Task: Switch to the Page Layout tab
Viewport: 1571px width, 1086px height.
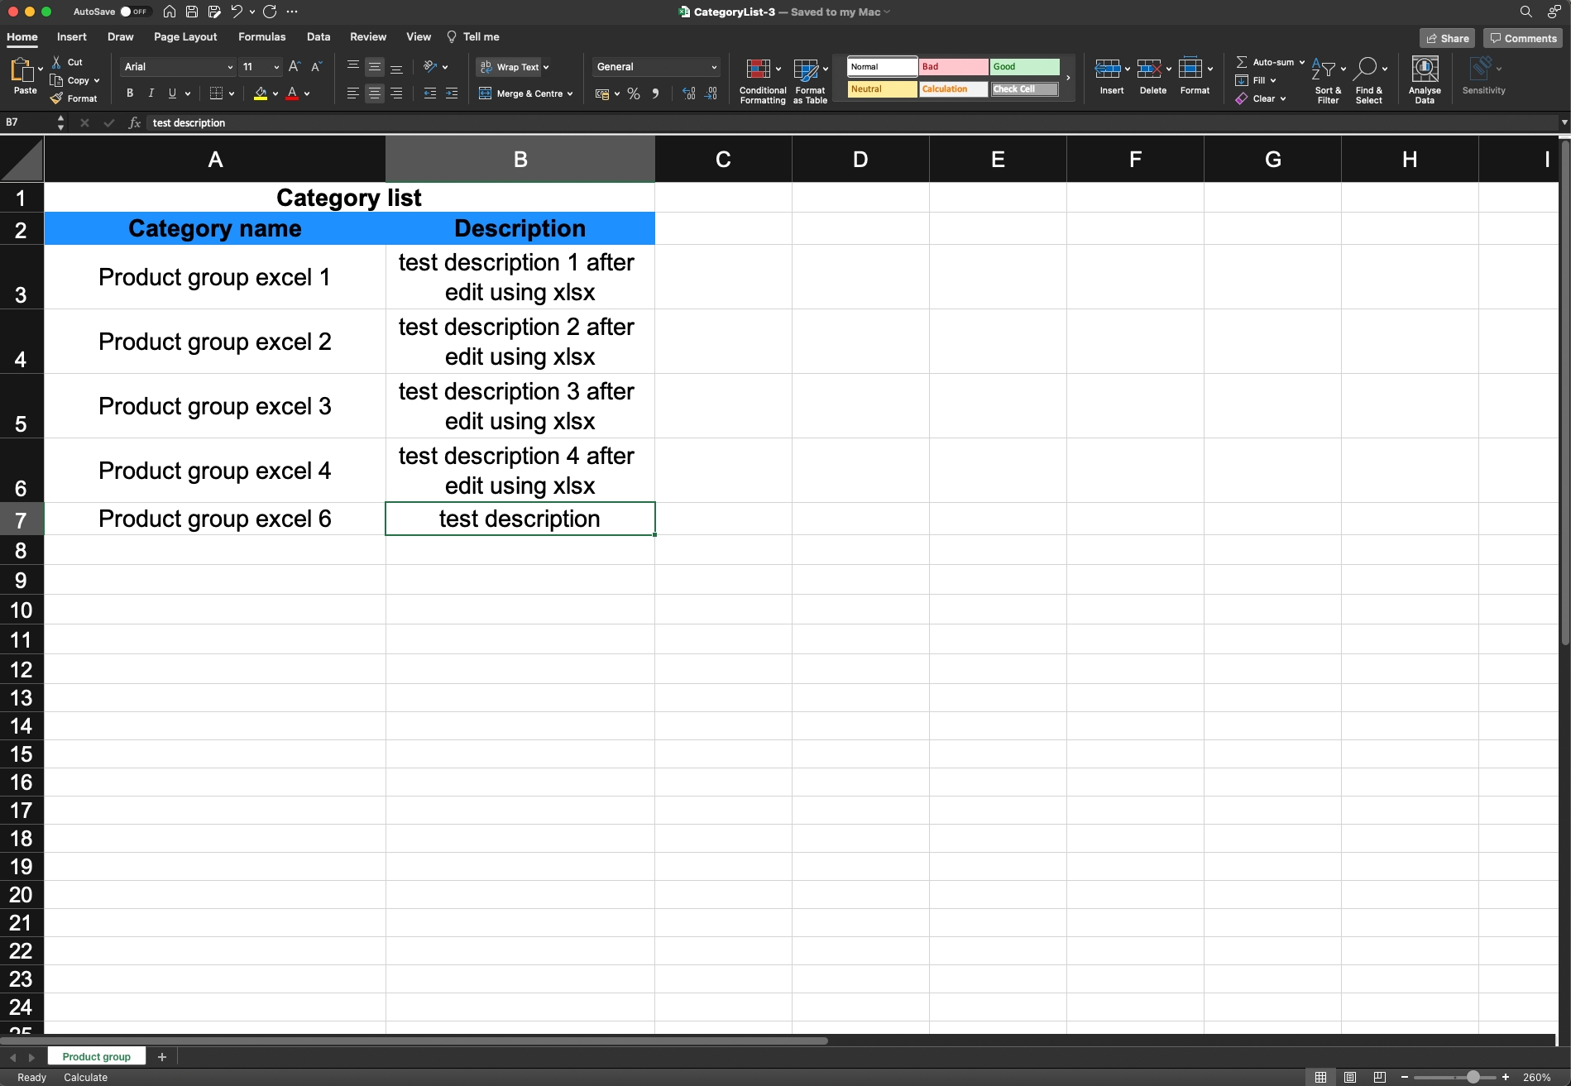Action: [185, 37]
